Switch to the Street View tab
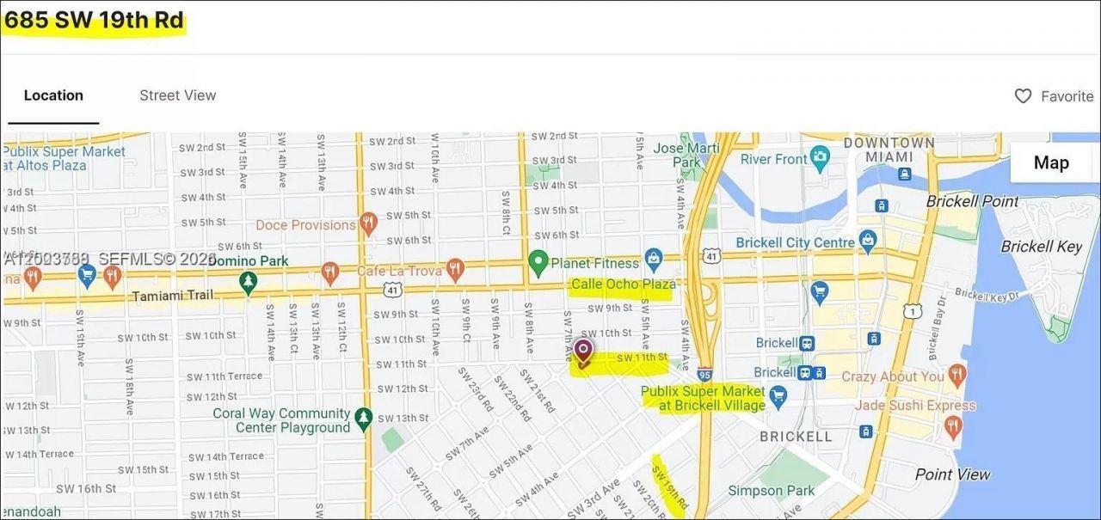1101x520 pixels. 177,95
